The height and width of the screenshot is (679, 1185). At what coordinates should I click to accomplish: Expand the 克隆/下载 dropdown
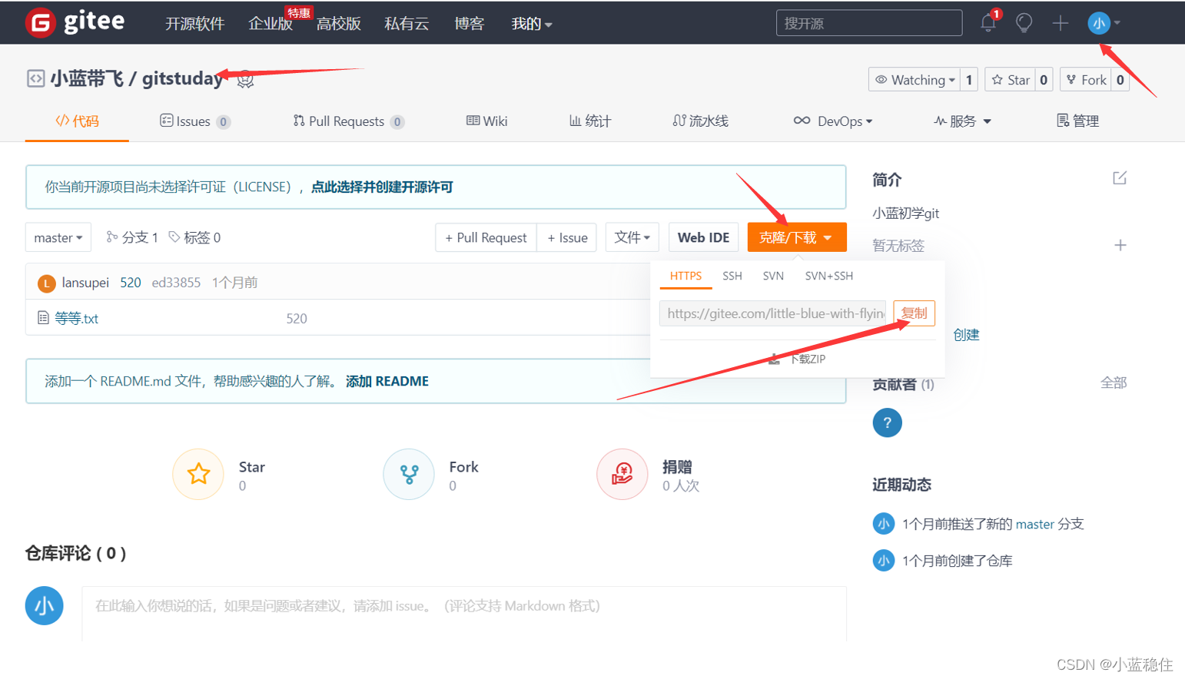(797, 237)
